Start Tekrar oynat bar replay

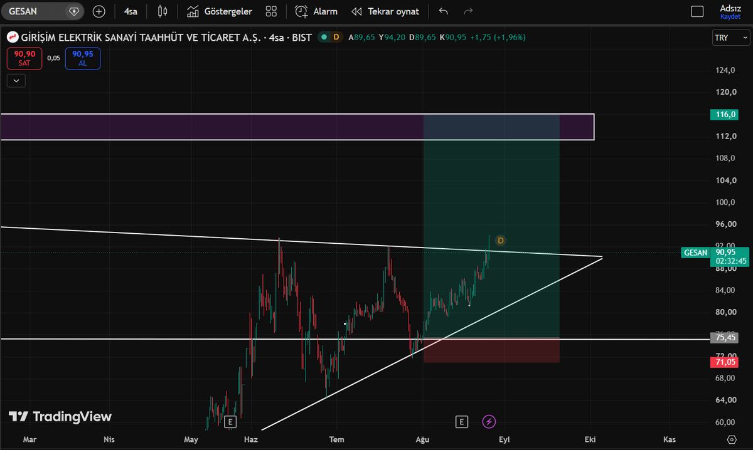click(x=385, y=11)
